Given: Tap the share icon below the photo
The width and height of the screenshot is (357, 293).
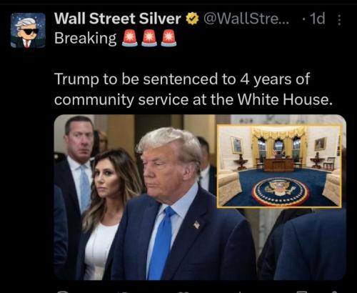Looking at the screenshot, I should click(x=335, y=292).
